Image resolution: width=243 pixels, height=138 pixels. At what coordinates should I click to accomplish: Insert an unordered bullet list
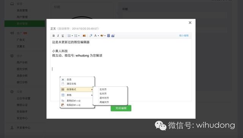pyautogui.click(x=76, y=36)
